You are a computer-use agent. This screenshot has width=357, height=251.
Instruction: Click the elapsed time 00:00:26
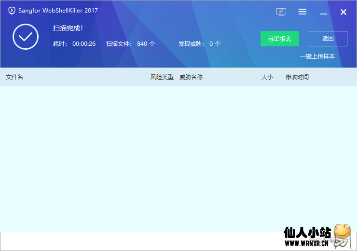coord(84,44)
